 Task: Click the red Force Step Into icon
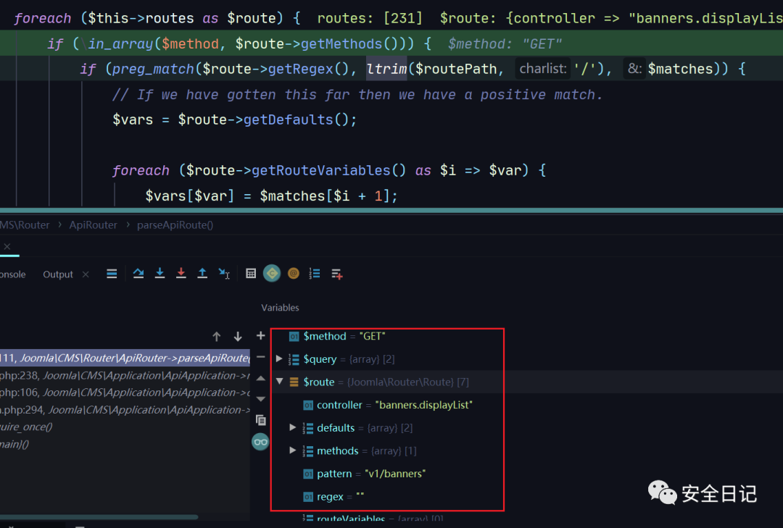click(181, 273)
